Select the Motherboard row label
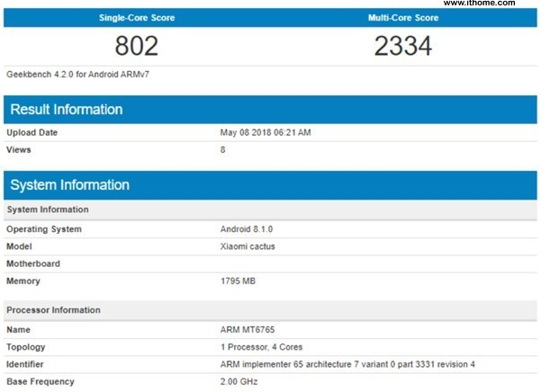 click(x=35, y=264)
